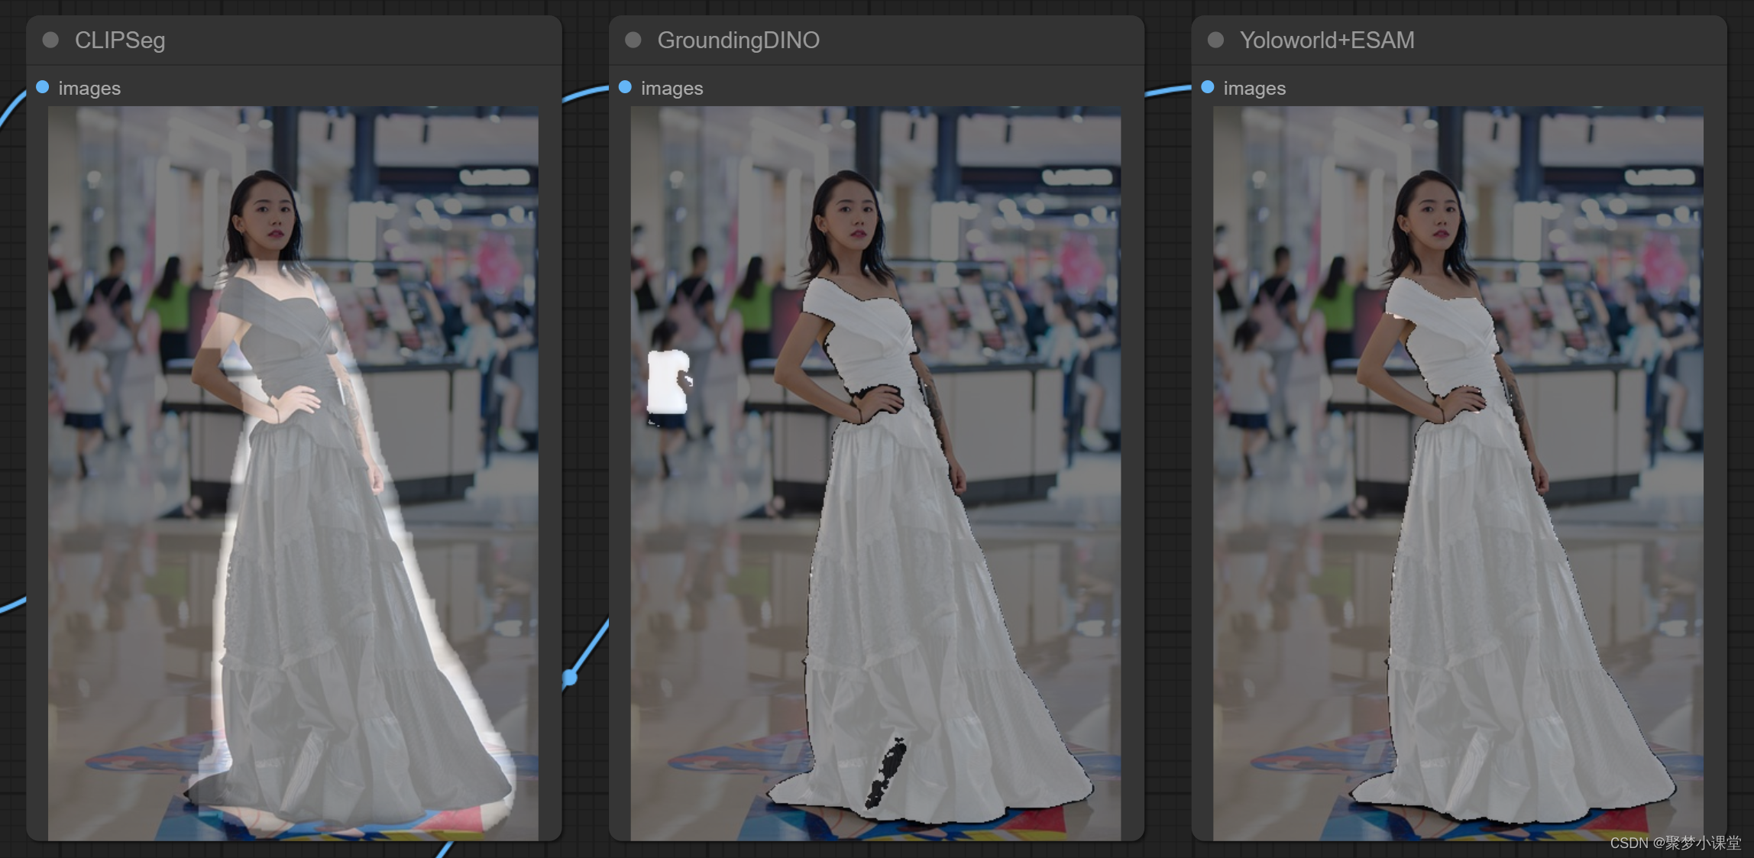Click the blue wire leaving CLIPSeg at bottom

[443, 848]
